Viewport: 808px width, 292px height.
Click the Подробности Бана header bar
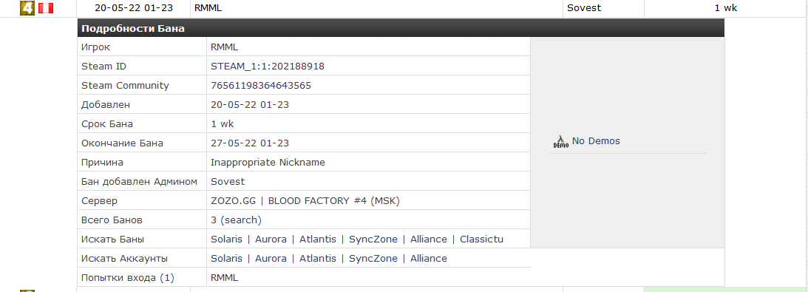(401, 28)
